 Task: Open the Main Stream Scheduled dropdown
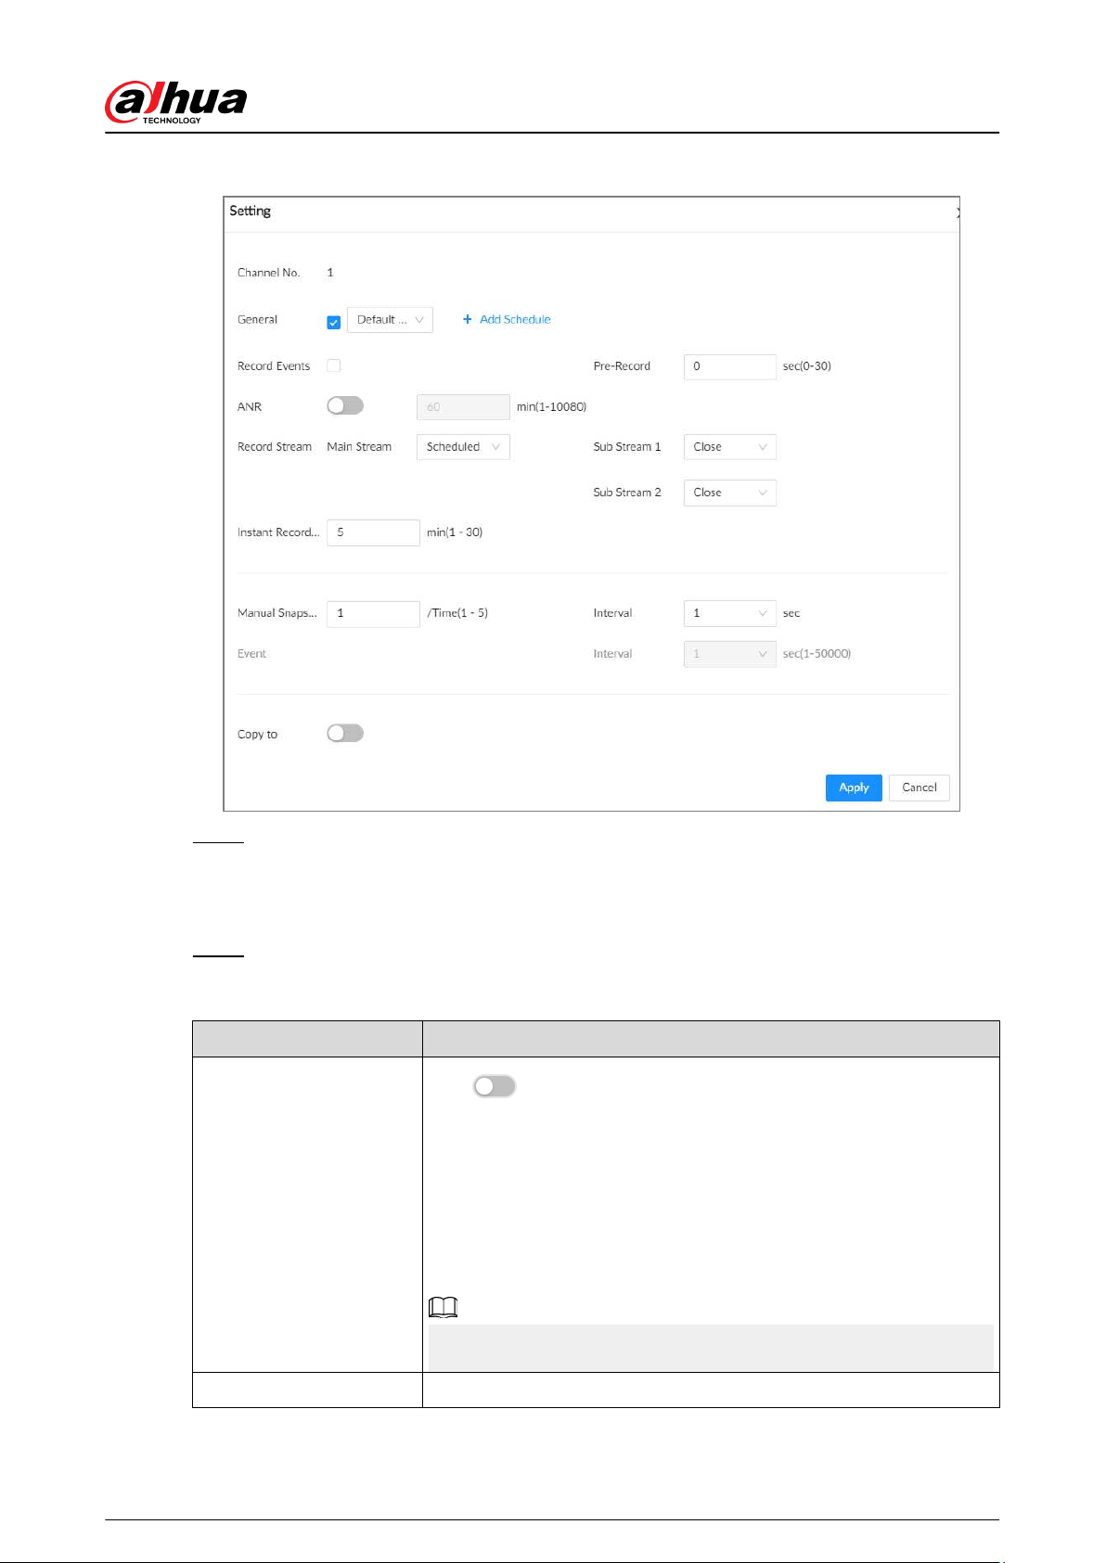click(x=463, y=446)
